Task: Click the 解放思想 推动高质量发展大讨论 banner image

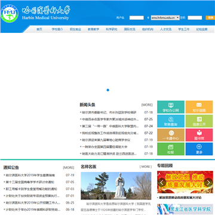Action: (x=185, y=182)
